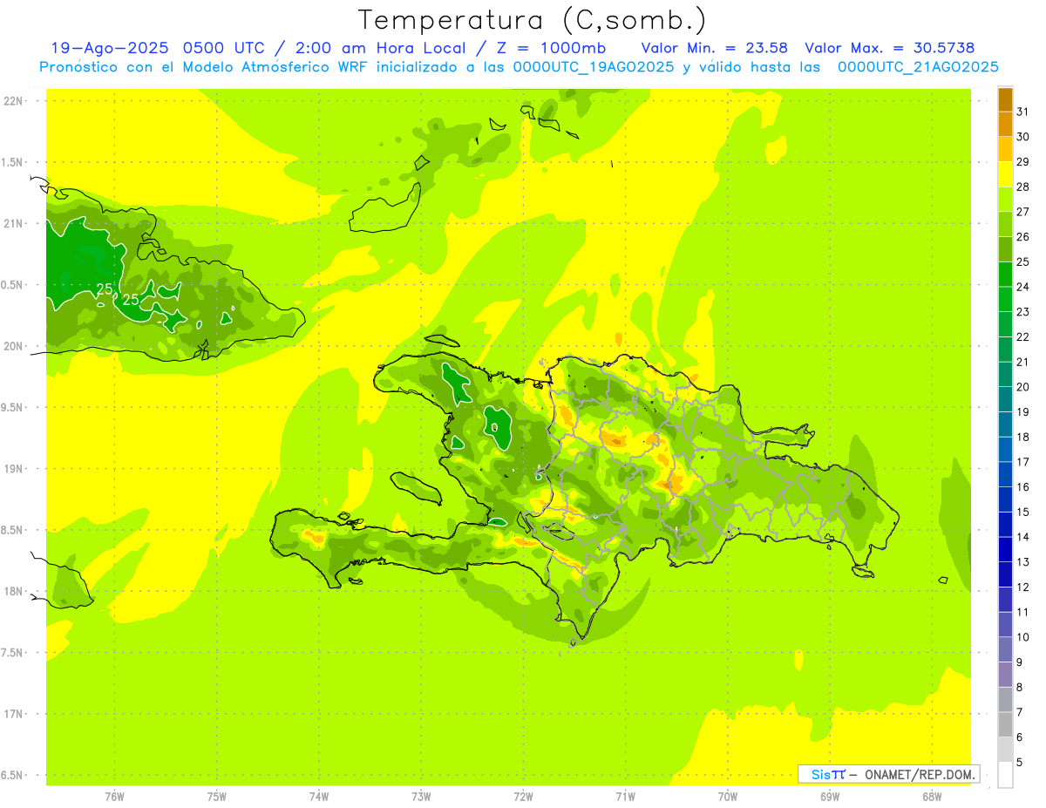
Task: Select the 'Valor Min. = 23.58' value
Action: tap(715, 48)
